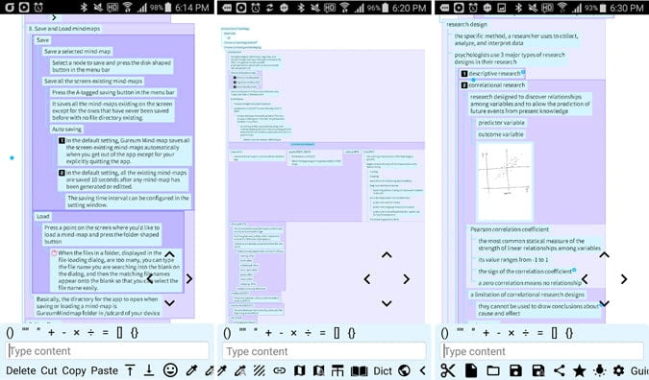Tap the up navigation arrow in right screen

coord(605,255)
